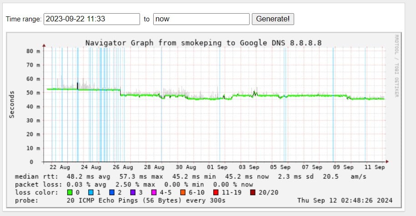Click the 26 Aug label on time axis
The height and width of the screenshot is (216, 416).
coord(123,167)
